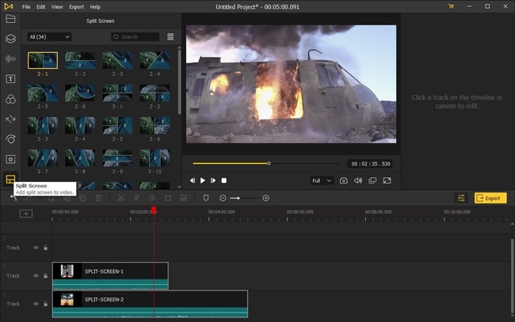Toggle eye visibility on SPLIT-SCREEN-1 track
The image size is (515, 322).
pos(36,276)
